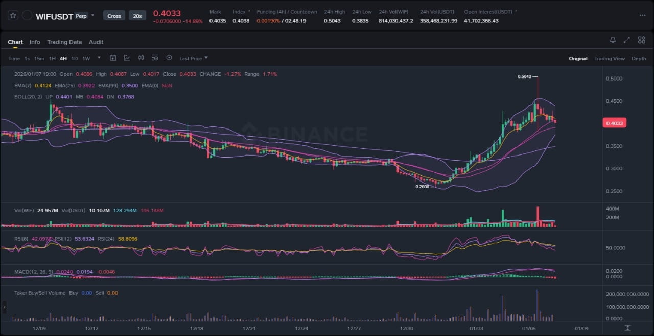Expand more time intervals dropdown arrow
This screenshot has width=654, height=336.
[x=99, y=58]
